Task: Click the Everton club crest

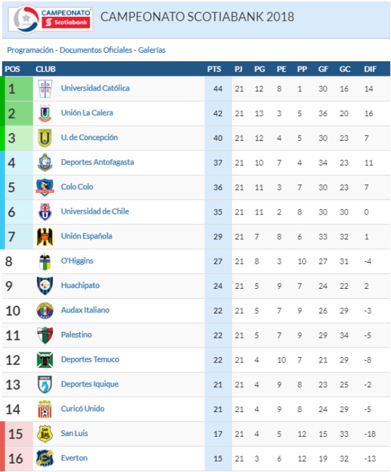Action: tap(45, 458)
